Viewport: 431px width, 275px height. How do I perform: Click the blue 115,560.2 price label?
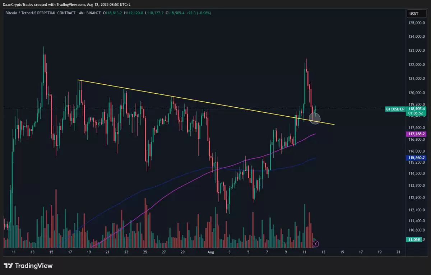click(x=416, y=158)
